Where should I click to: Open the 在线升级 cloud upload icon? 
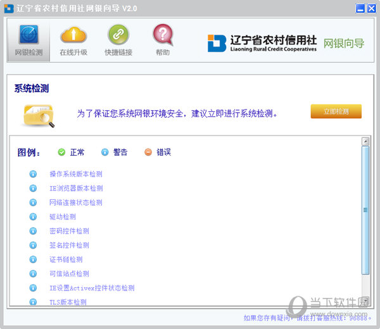[x=73, y=35]
